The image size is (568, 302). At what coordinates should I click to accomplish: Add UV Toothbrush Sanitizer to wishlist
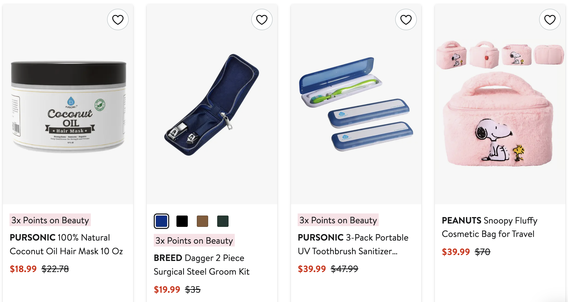pos(406,20)
